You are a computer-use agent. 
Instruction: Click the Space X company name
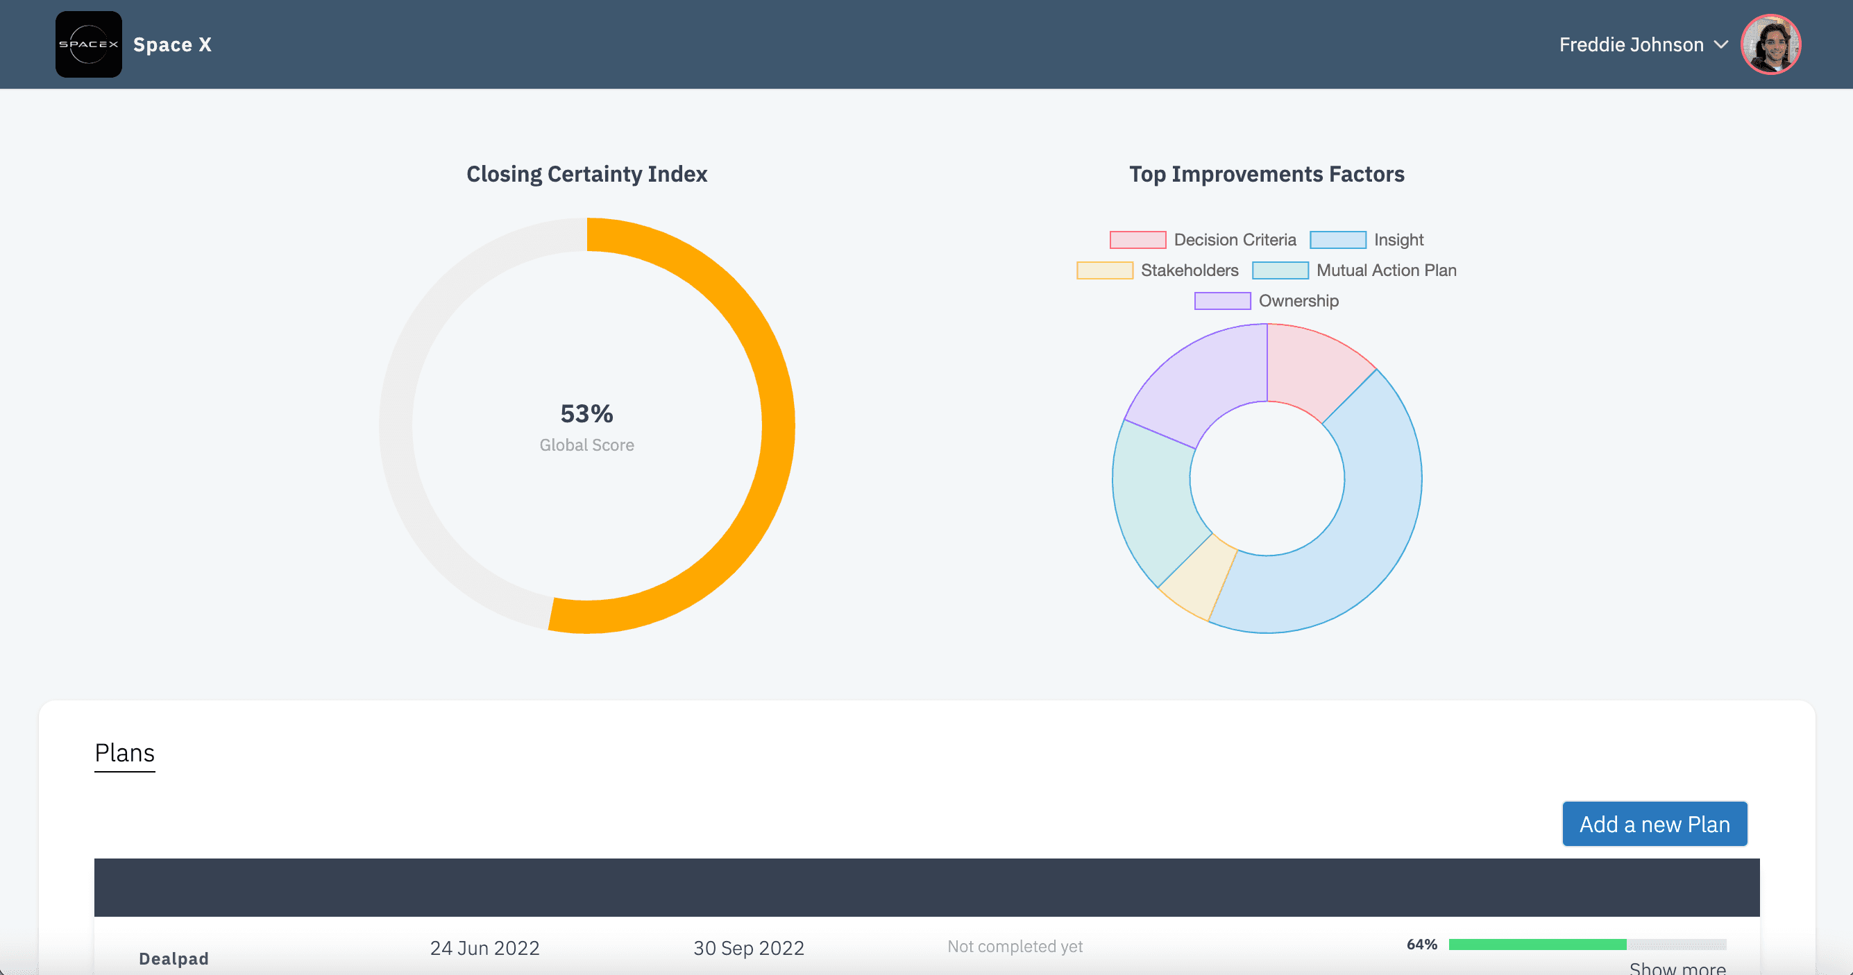coord(172,44)
